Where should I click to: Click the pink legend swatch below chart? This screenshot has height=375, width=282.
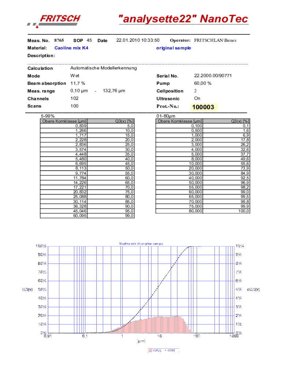pos(150,350)
